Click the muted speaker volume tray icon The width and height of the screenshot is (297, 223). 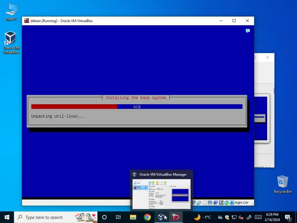click(x=241, y=217)
